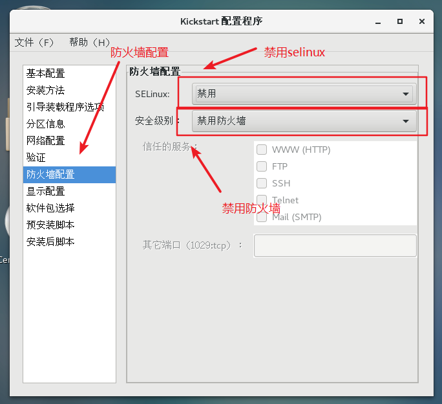This screenshot has width=442, height=404.
Task: Select 安装方法 in the sidebar
Action: [x=69, y=91]
